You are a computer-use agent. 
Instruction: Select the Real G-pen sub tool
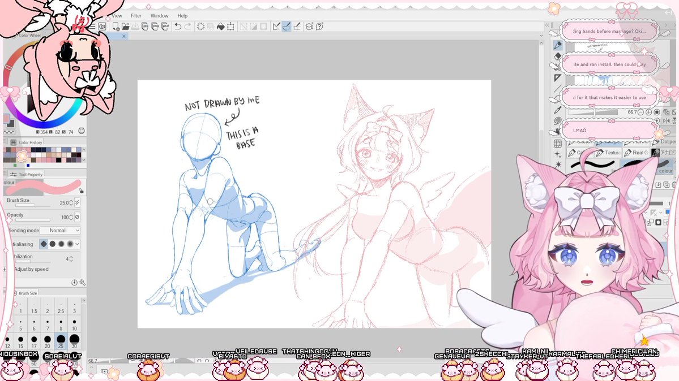point(637,153)
